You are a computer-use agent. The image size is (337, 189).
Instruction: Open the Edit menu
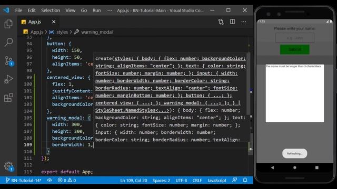pyautogui.click(x=32, y=10)
